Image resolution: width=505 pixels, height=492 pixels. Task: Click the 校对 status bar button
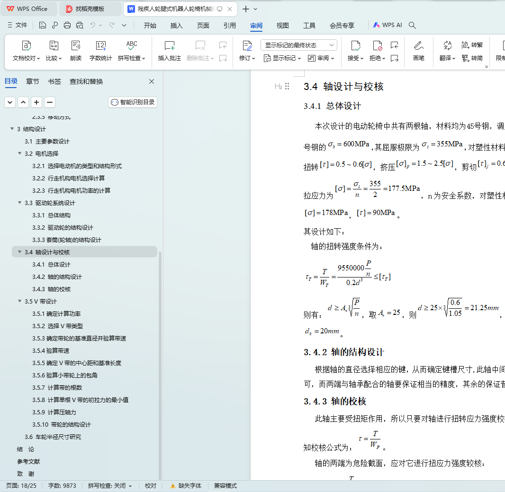[150, 485]
